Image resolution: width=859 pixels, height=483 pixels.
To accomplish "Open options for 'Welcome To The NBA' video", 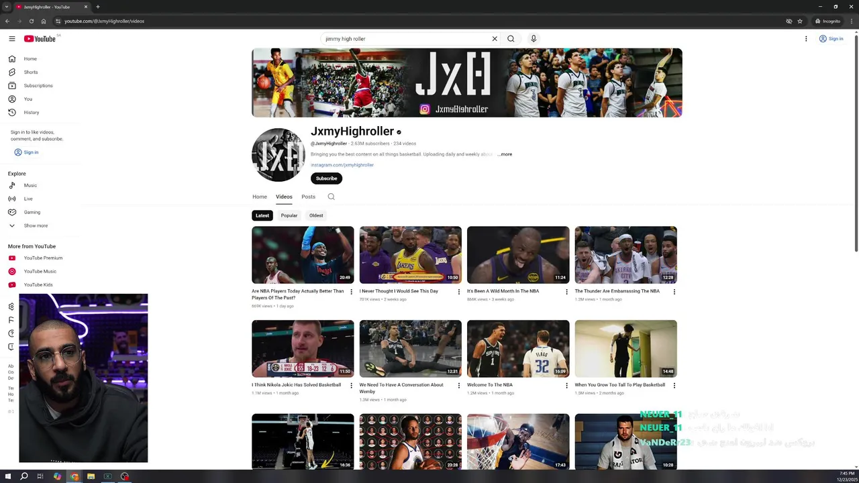I will [x=566, y=386].
